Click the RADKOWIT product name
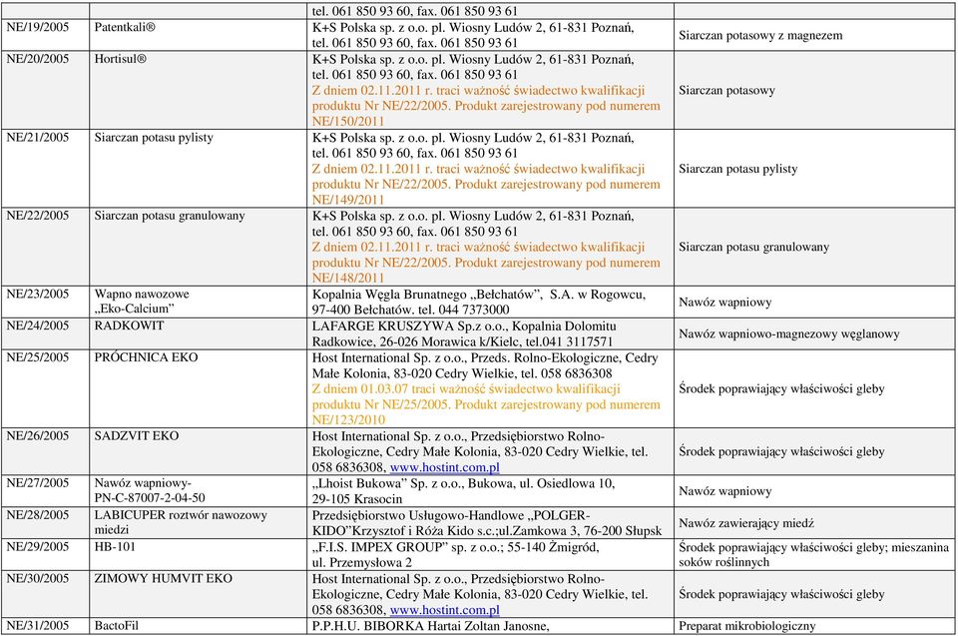Image resolution: width=958 pixels, height=636 pixels. click(x=129, y=325)
